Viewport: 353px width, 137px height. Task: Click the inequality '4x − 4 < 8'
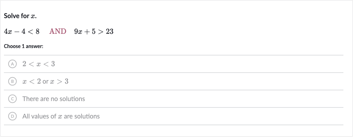click(22, 32)
